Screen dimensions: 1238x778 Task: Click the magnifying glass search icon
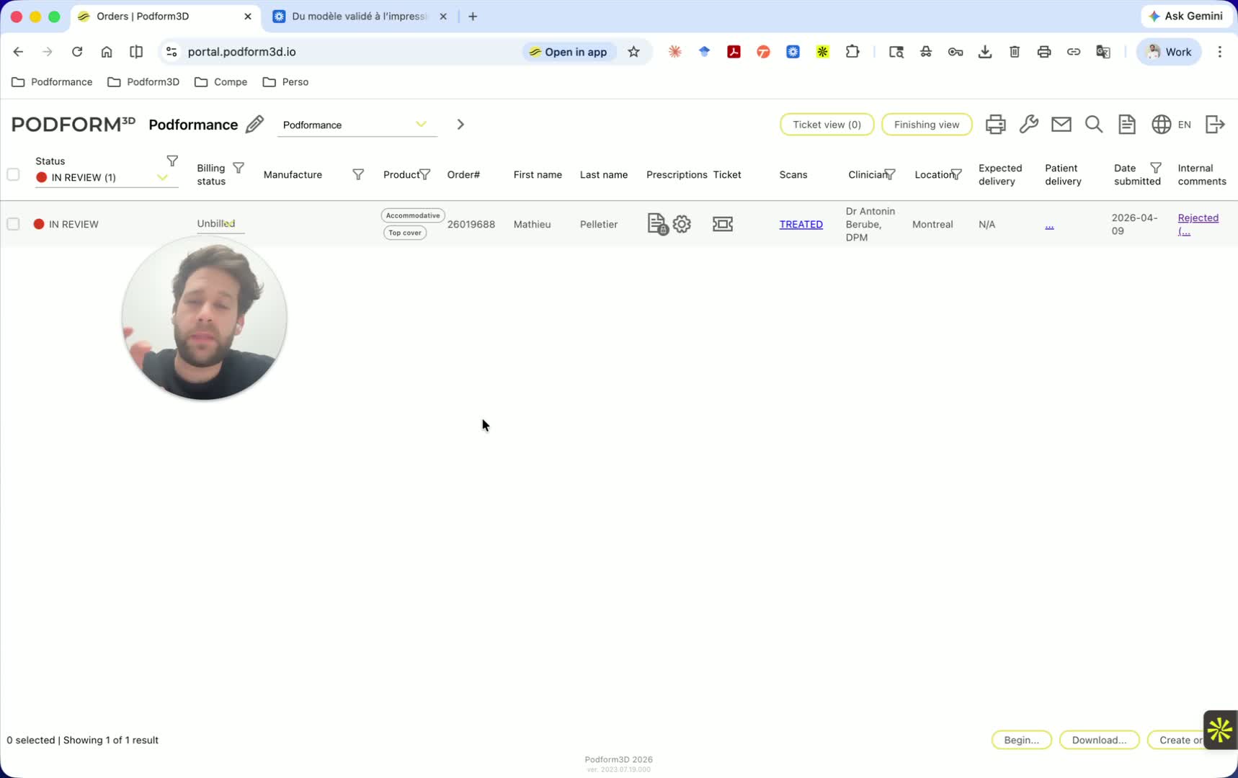pyautogui.click(x=1094, y=125)
